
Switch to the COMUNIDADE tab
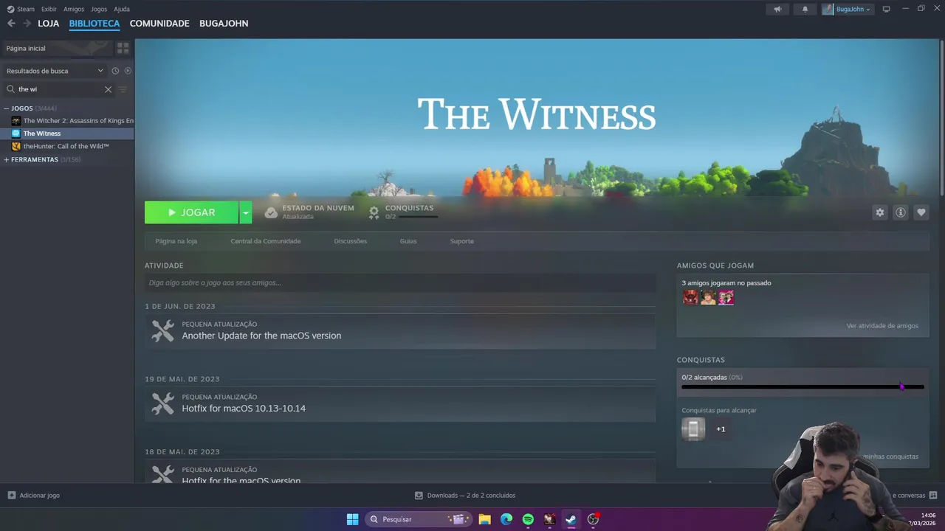(x=159, y=24)
